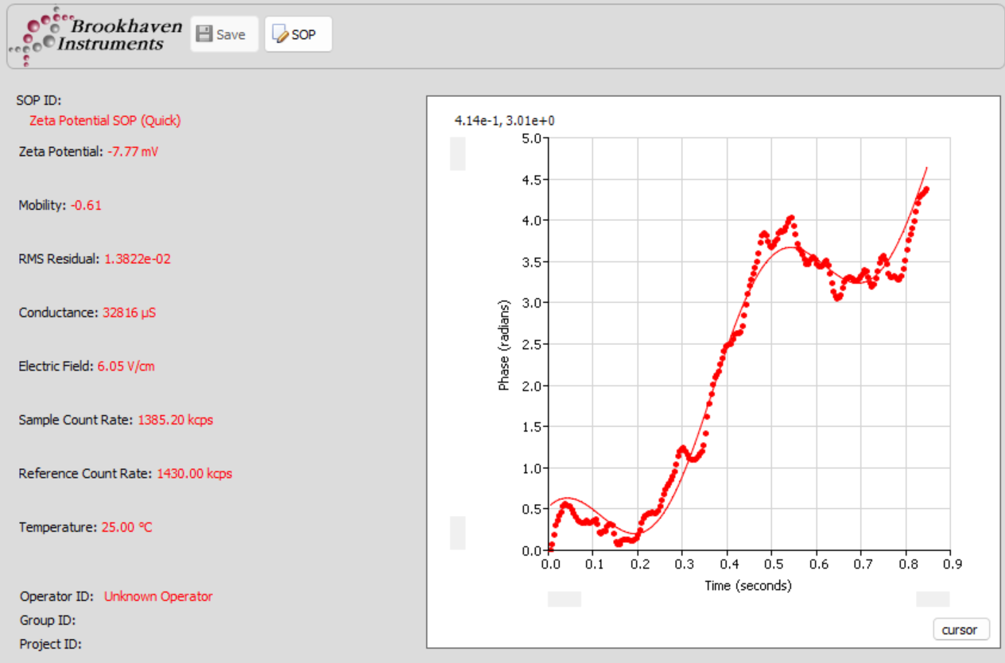Screen dimensions: 1005x663
Task: Click the Sample Count Rate 1385.20 kcps
Action: (175, 420)
